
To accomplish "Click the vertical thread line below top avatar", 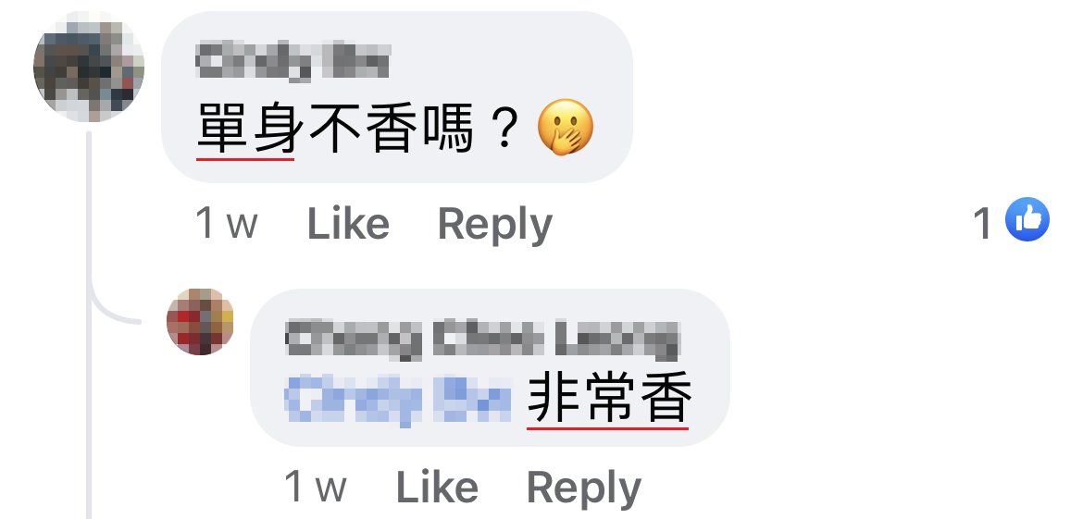I will tap(89, 325).
